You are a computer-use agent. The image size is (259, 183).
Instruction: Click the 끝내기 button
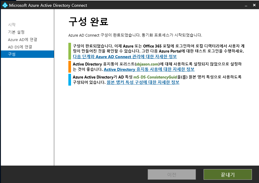(227, 174)
